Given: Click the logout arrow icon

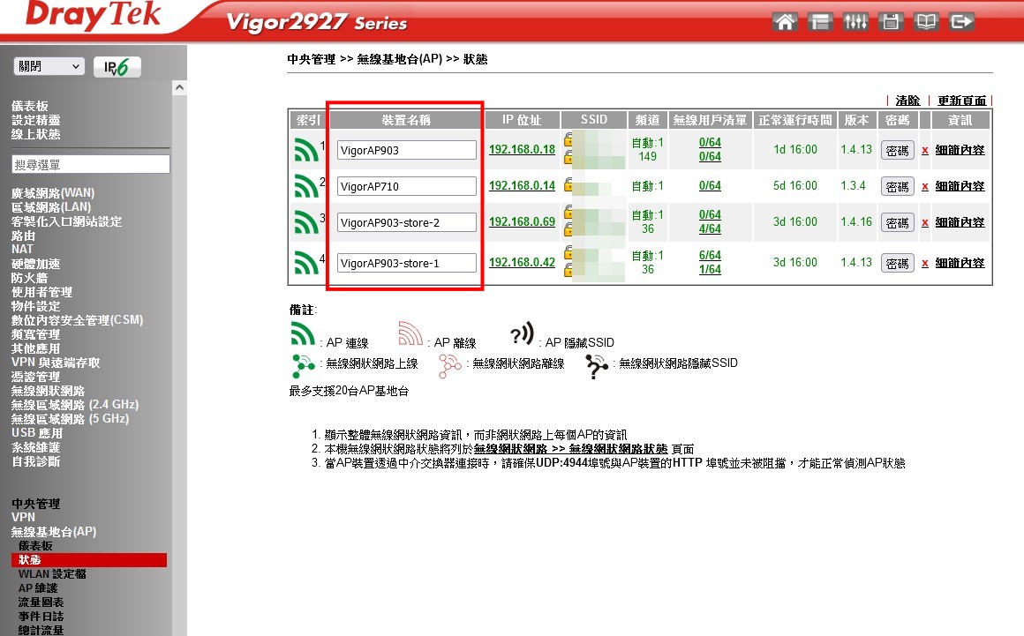Looking at the screenshot, I should (963, 22).
